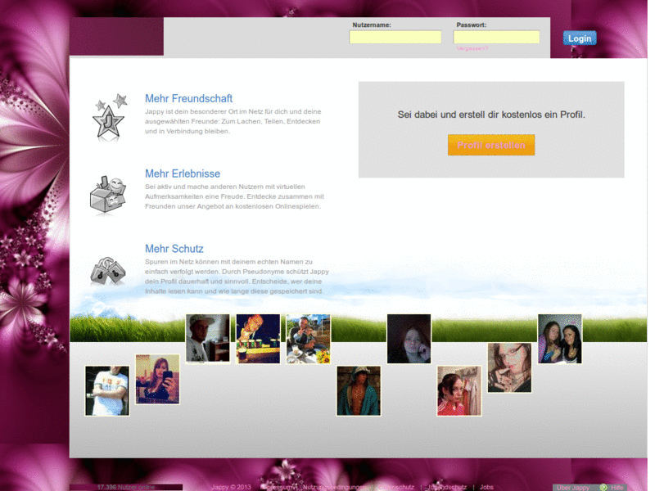
Task: Click the gift box icon beside Mehr Erlebnisse
Action: pos(107,195)
